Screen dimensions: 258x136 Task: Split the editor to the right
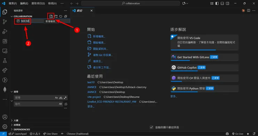249,10
